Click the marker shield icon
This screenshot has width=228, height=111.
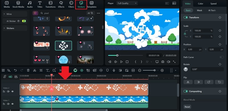point(107,70)
